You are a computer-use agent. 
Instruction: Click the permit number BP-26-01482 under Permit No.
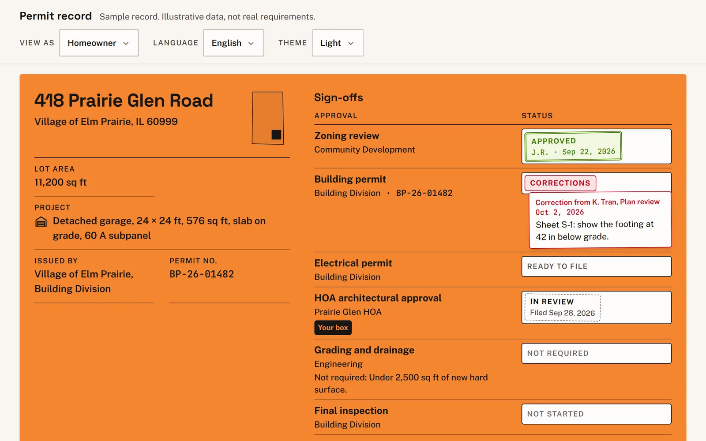tap(202, 274)
